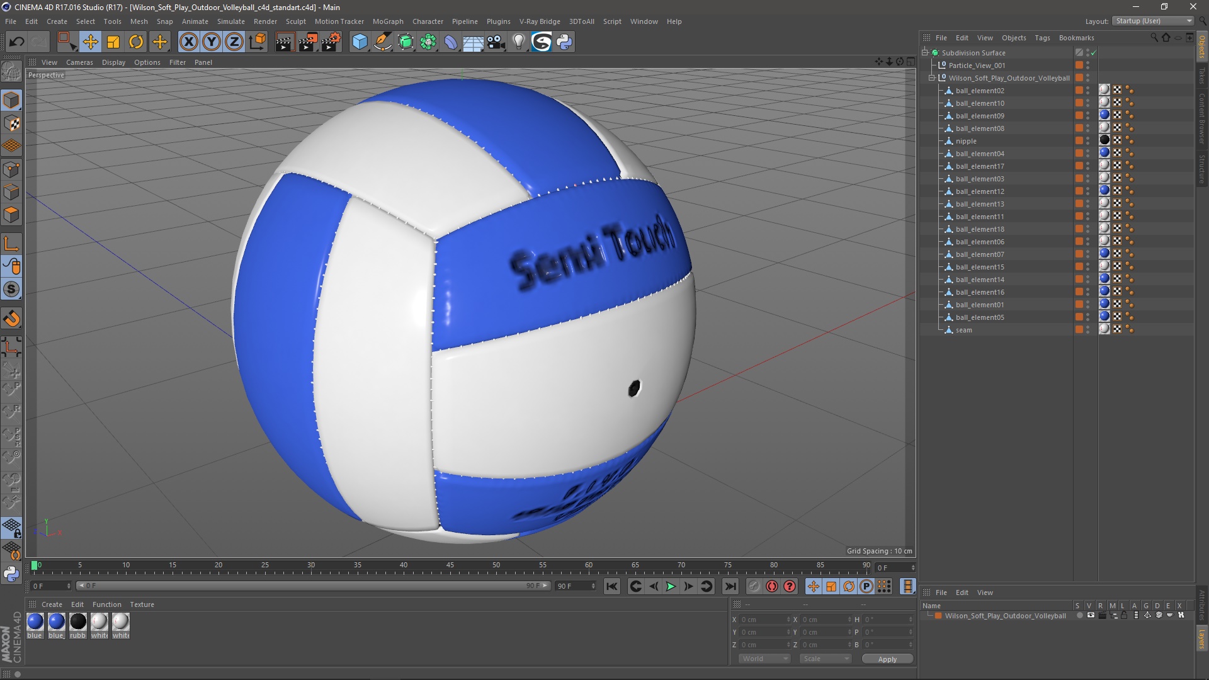The image size is (1209, 680).
Task: Go to end of animation
Action: (x=730, y=587)
